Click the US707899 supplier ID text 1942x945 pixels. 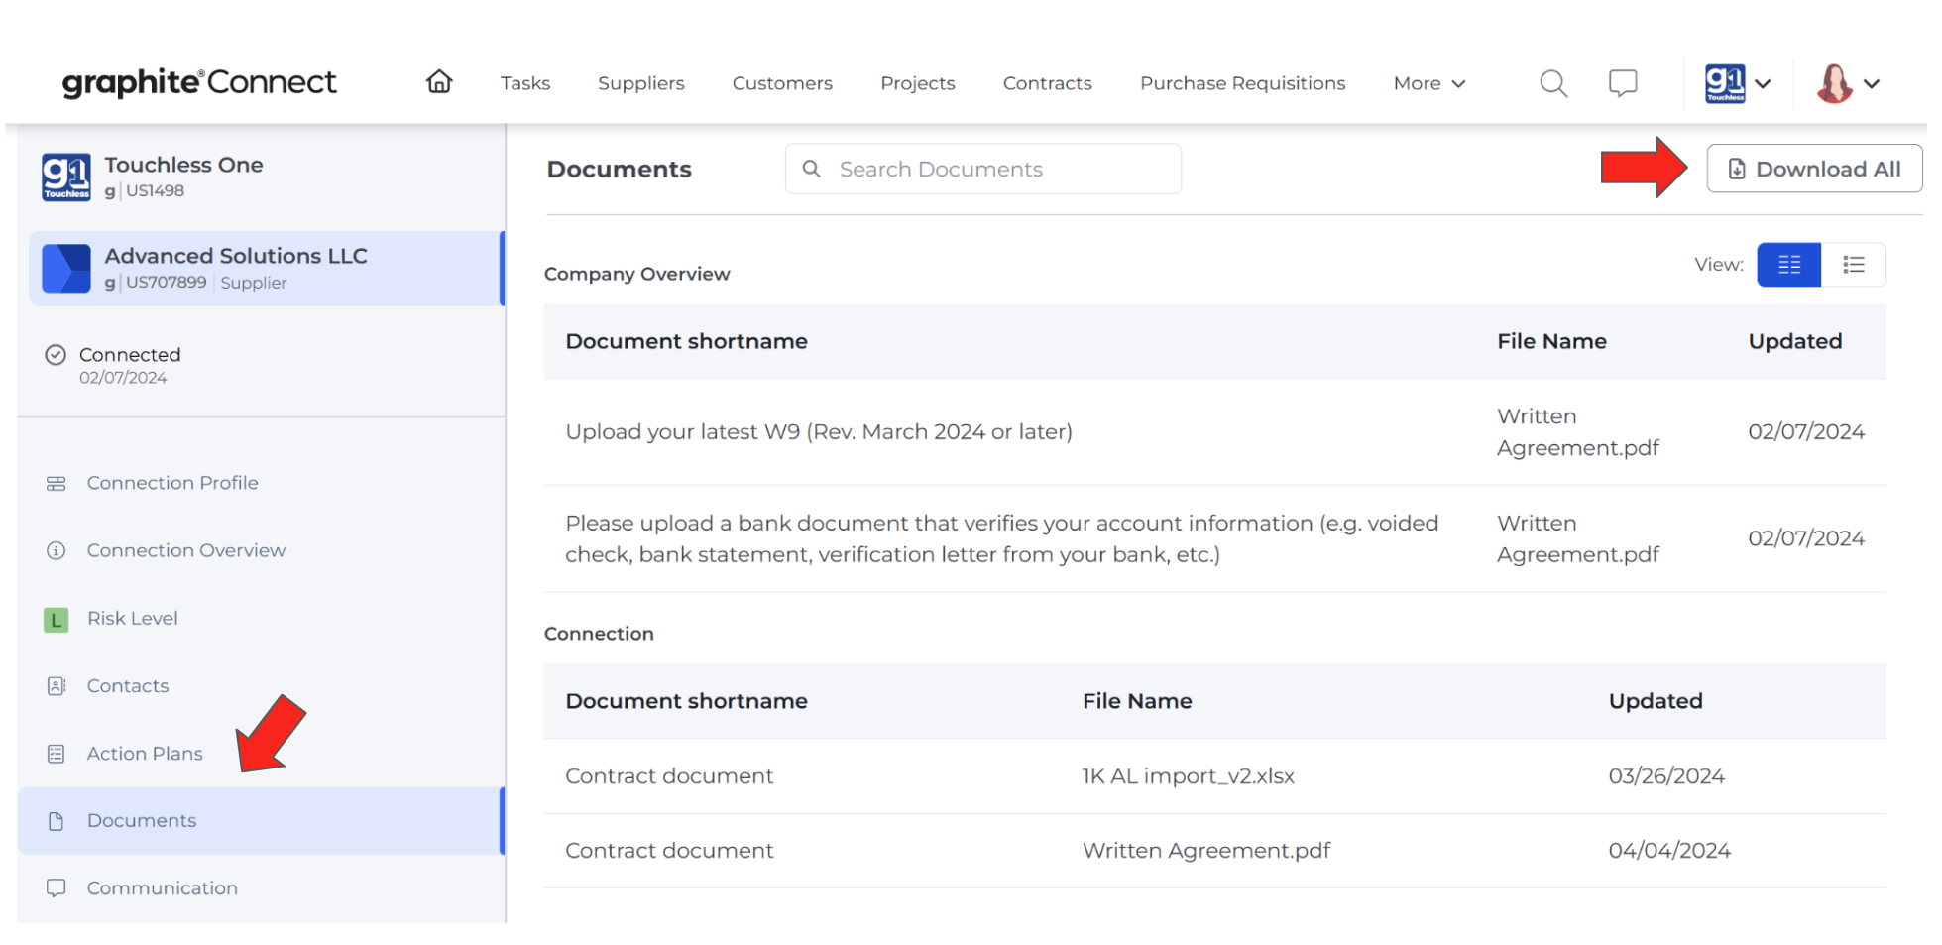(166, 283)
